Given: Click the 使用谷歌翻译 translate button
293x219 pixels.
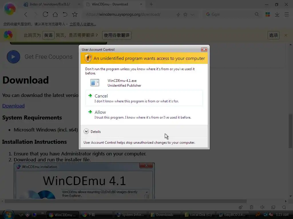Looking at the screenshot, I should click(117, 35).
